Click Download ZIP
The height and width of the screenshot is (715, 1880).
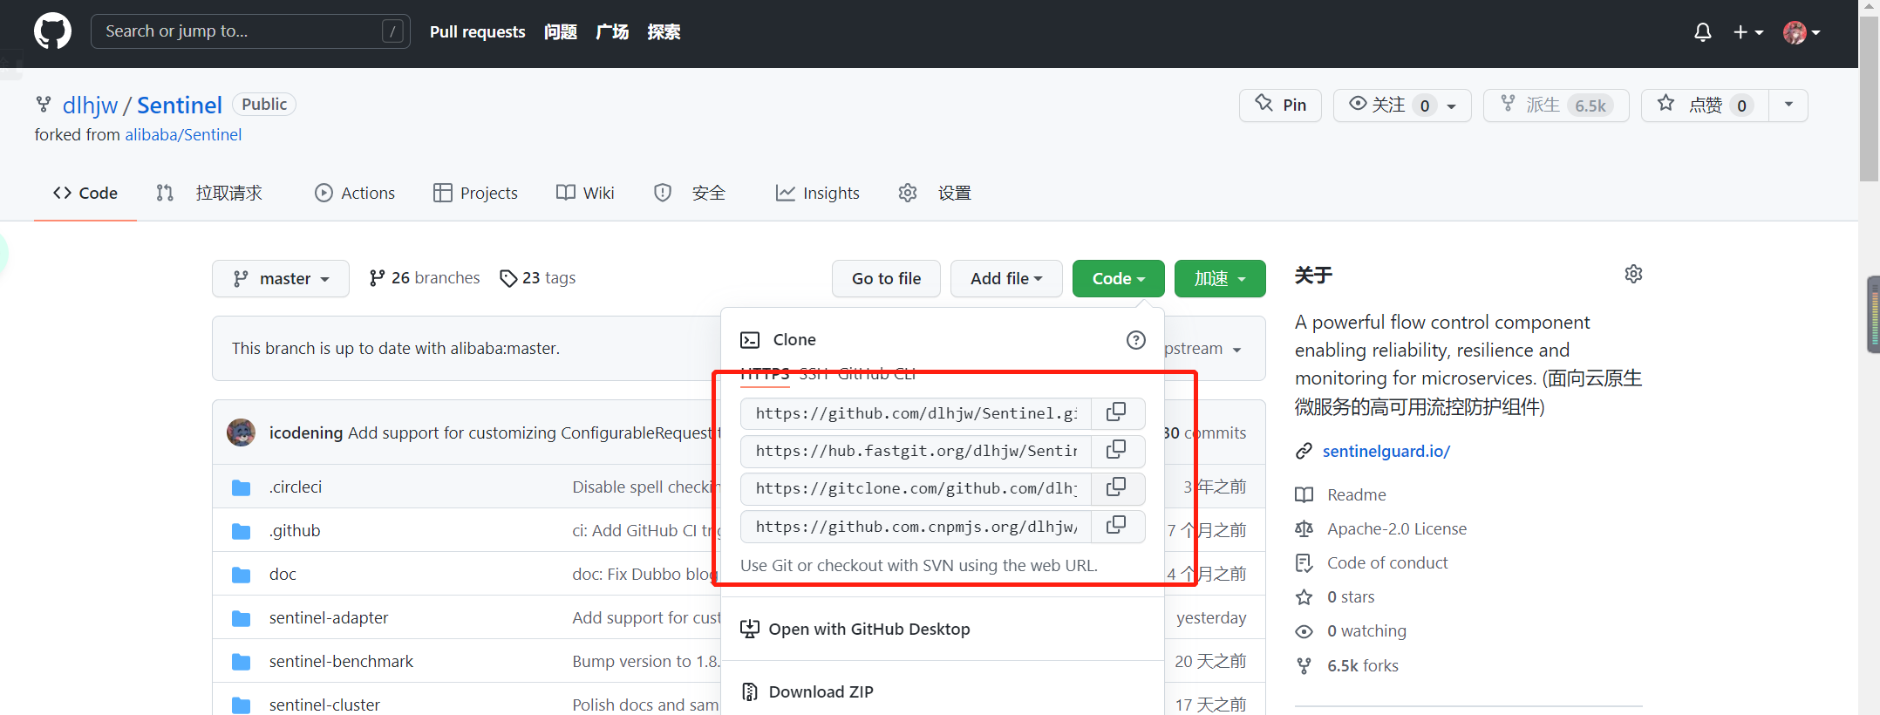coord(807,691)
